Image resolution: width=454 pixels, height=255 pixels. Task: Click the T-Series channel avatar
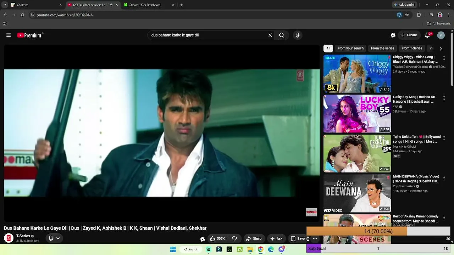[9, 238]
